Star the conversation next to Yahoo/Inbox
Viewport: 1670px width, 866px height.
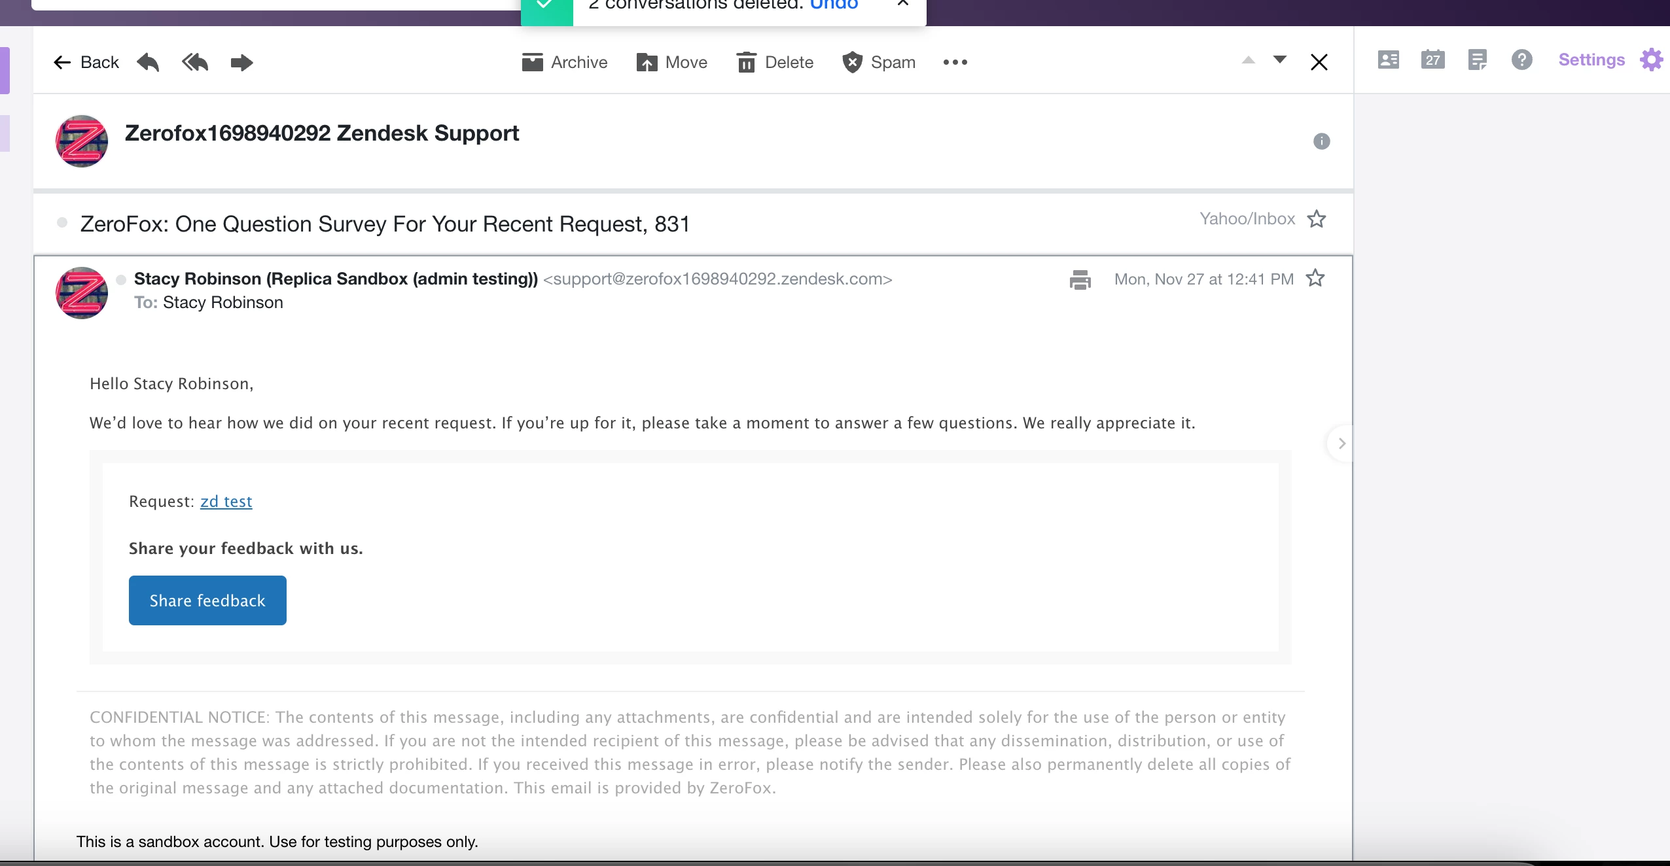(x=1316, y=219)
